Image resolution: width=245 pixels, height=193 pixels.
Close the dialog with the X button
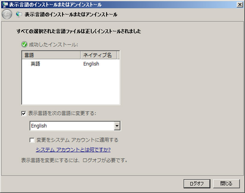tap(239, 5)
